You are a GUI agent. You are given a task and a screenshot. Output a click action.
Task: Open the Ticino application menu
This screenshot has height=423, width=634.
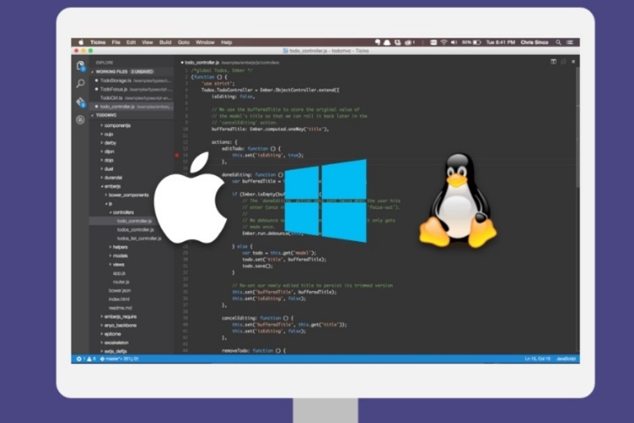tap(98, 42)
